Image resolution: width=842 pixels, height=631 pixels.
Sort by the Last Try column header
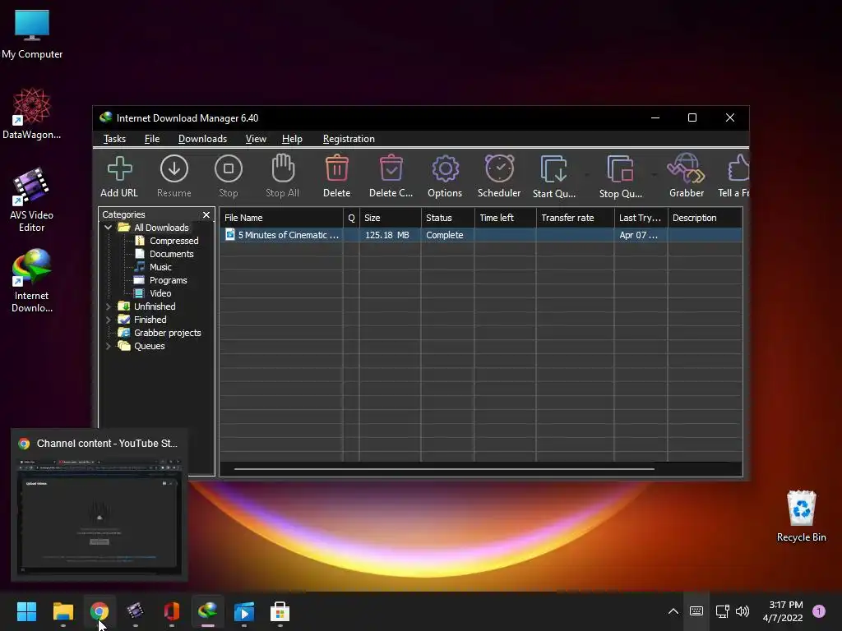(641, 218)
